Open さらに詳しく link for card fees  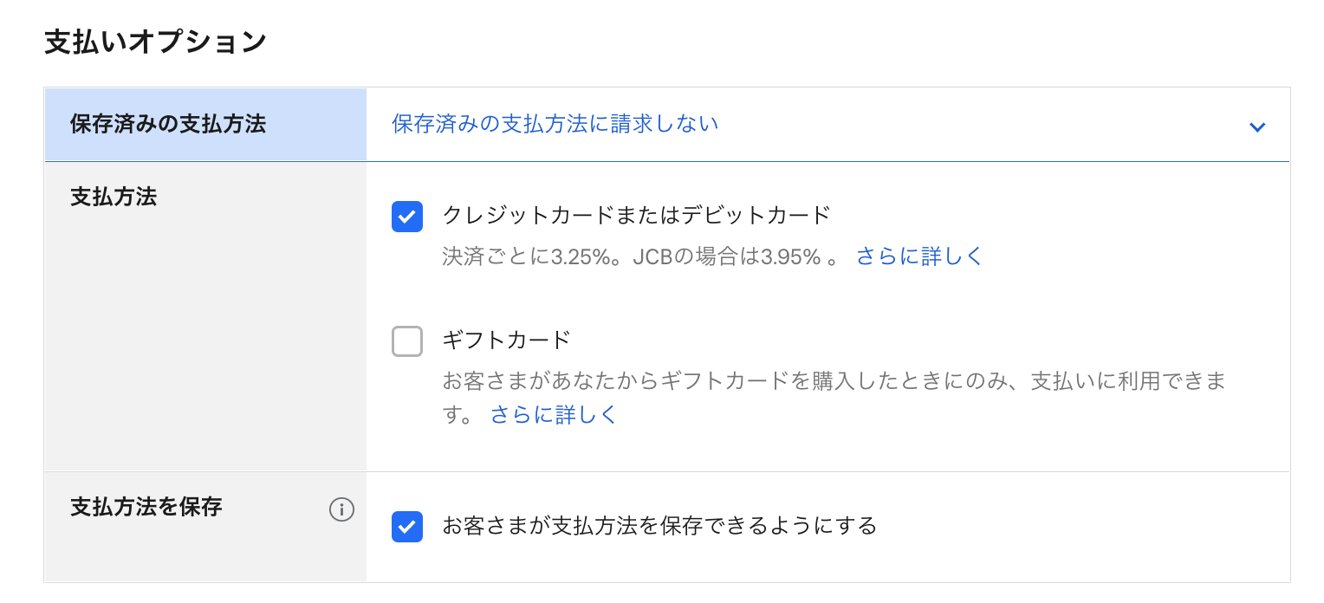[919, 256]
